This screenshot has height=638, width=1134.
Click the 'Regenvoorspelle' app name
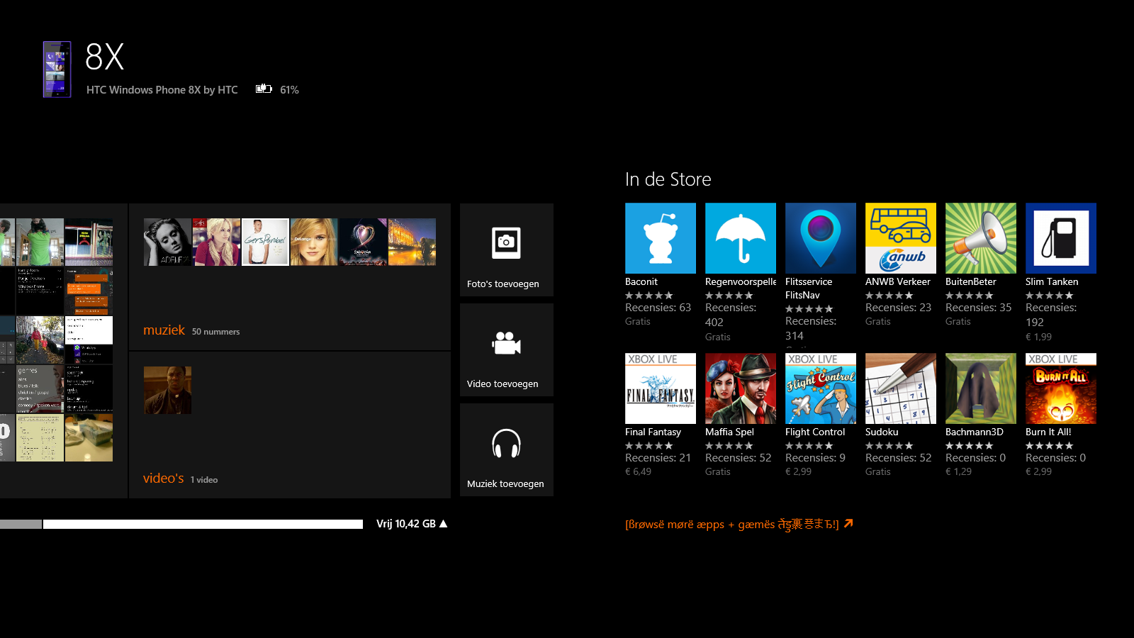741,281
